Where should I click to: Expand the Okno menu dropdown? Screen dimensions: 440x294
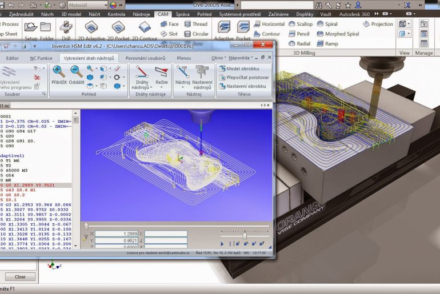(219, 58)
